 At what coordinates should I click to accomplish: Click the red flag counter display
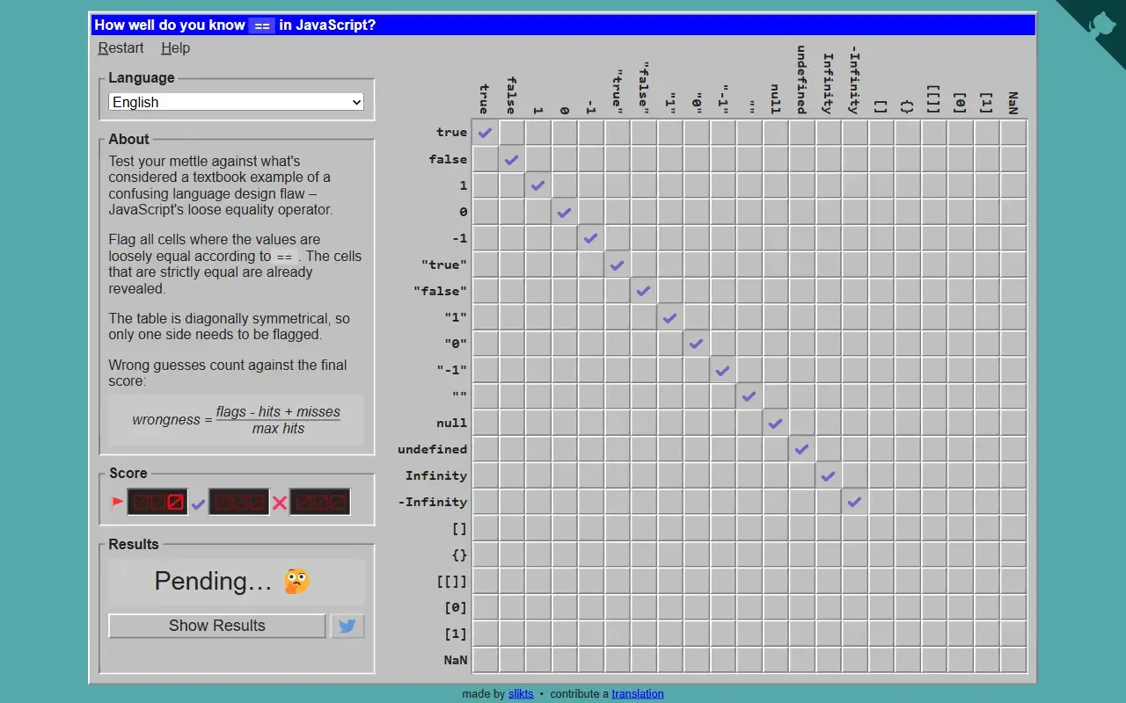coord(157,502)
